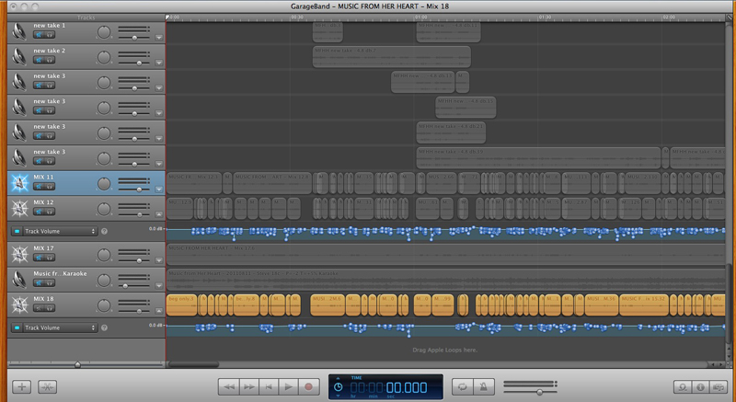Click the master volume slider in bottom bar
Image resolution: width=736 pixels, height=402 pixels.
coord(538,392)
